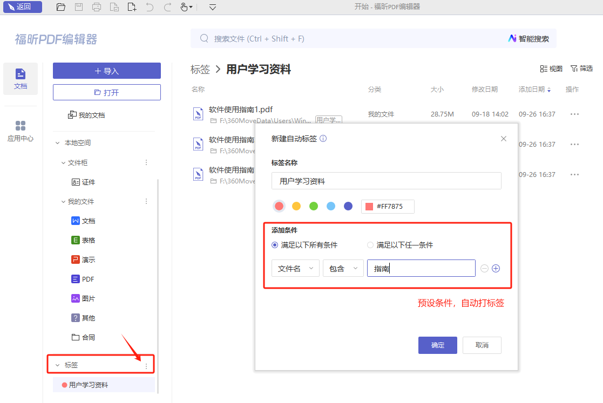Click the plus icon to add condition
The image size is (603, 403).
pos(496,268)
